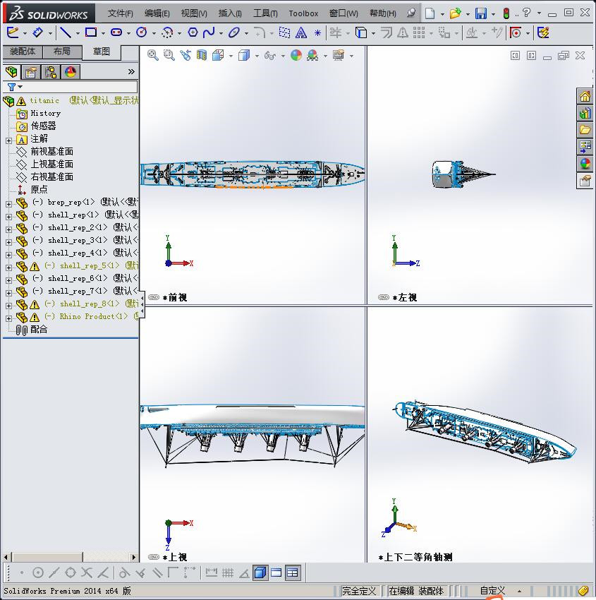Expand the shell_rep_2<1> component
Viewport: 596px width, 600px height.
(8, 229)
